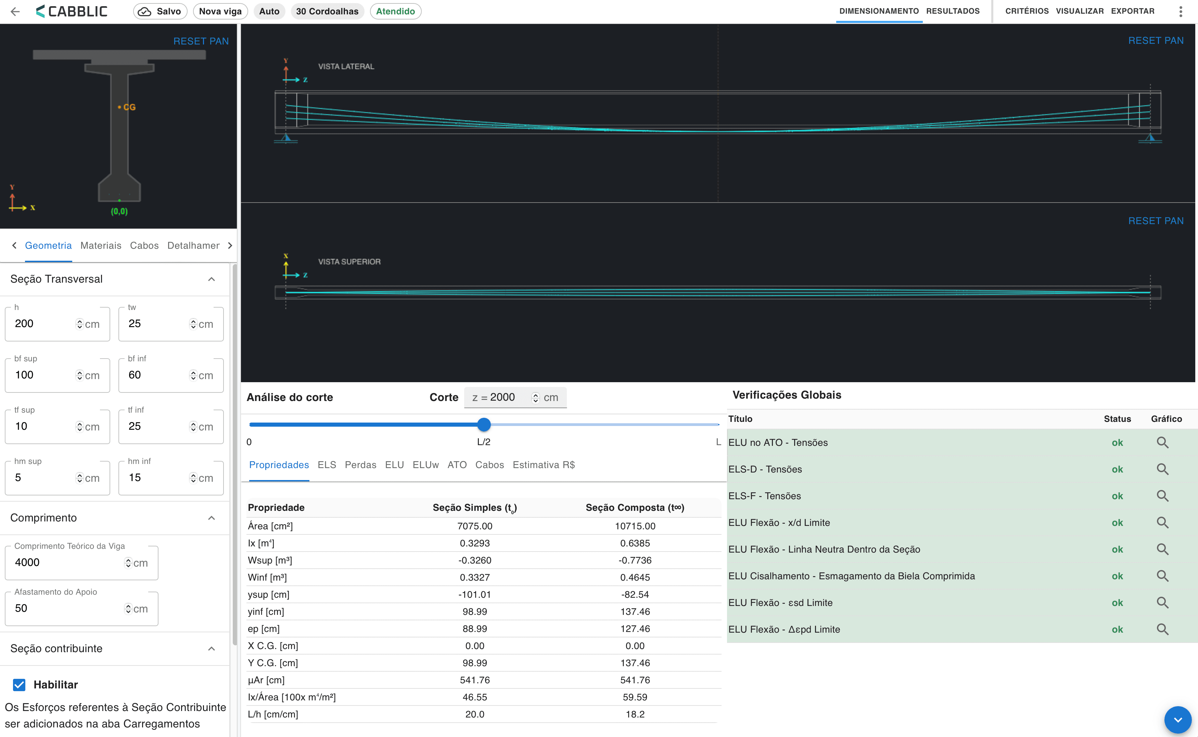Open the Estimativa R$ tab
This screenshot has width=1198, height=737.
pyautogui.click(x=544, y=465)
